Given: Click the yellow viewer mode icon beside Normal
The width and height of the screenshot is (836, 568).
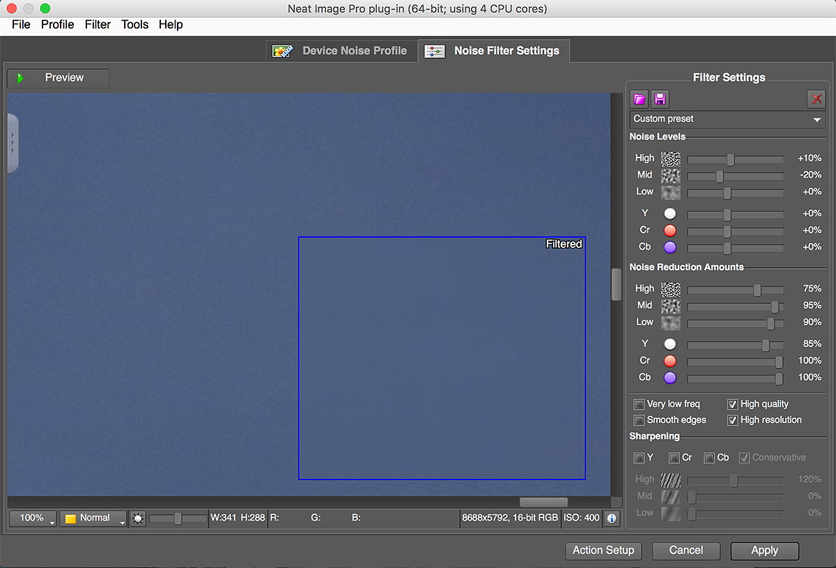Looking at the screenshot, I should (x=70, y=519).
